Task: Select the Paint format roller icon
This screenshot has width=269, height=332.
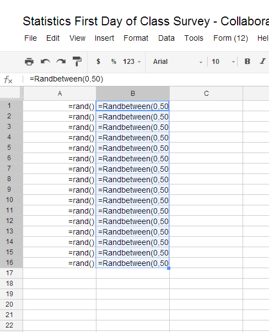Action: point(77,62)
